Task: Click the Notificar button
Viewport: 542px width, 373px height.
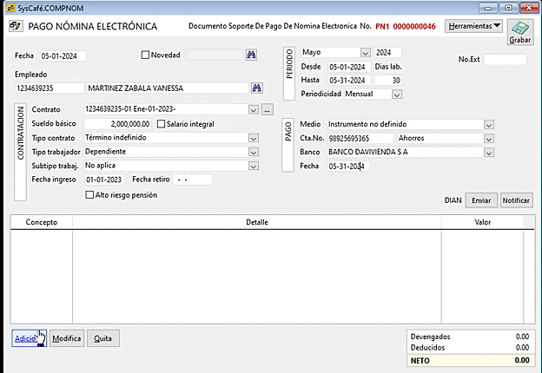Action: tap(516, 200)
